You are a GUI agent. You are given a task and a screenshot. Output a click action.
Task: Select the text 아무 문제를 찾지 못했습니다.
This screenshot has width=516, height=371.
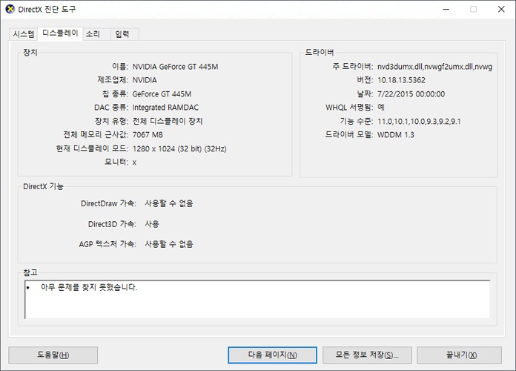[x=89, y=287]
